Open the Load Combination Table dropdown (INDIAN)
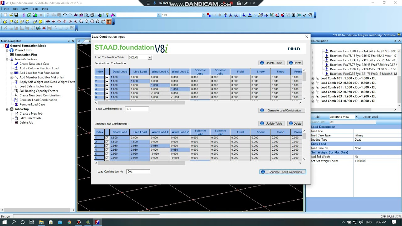 150,57
